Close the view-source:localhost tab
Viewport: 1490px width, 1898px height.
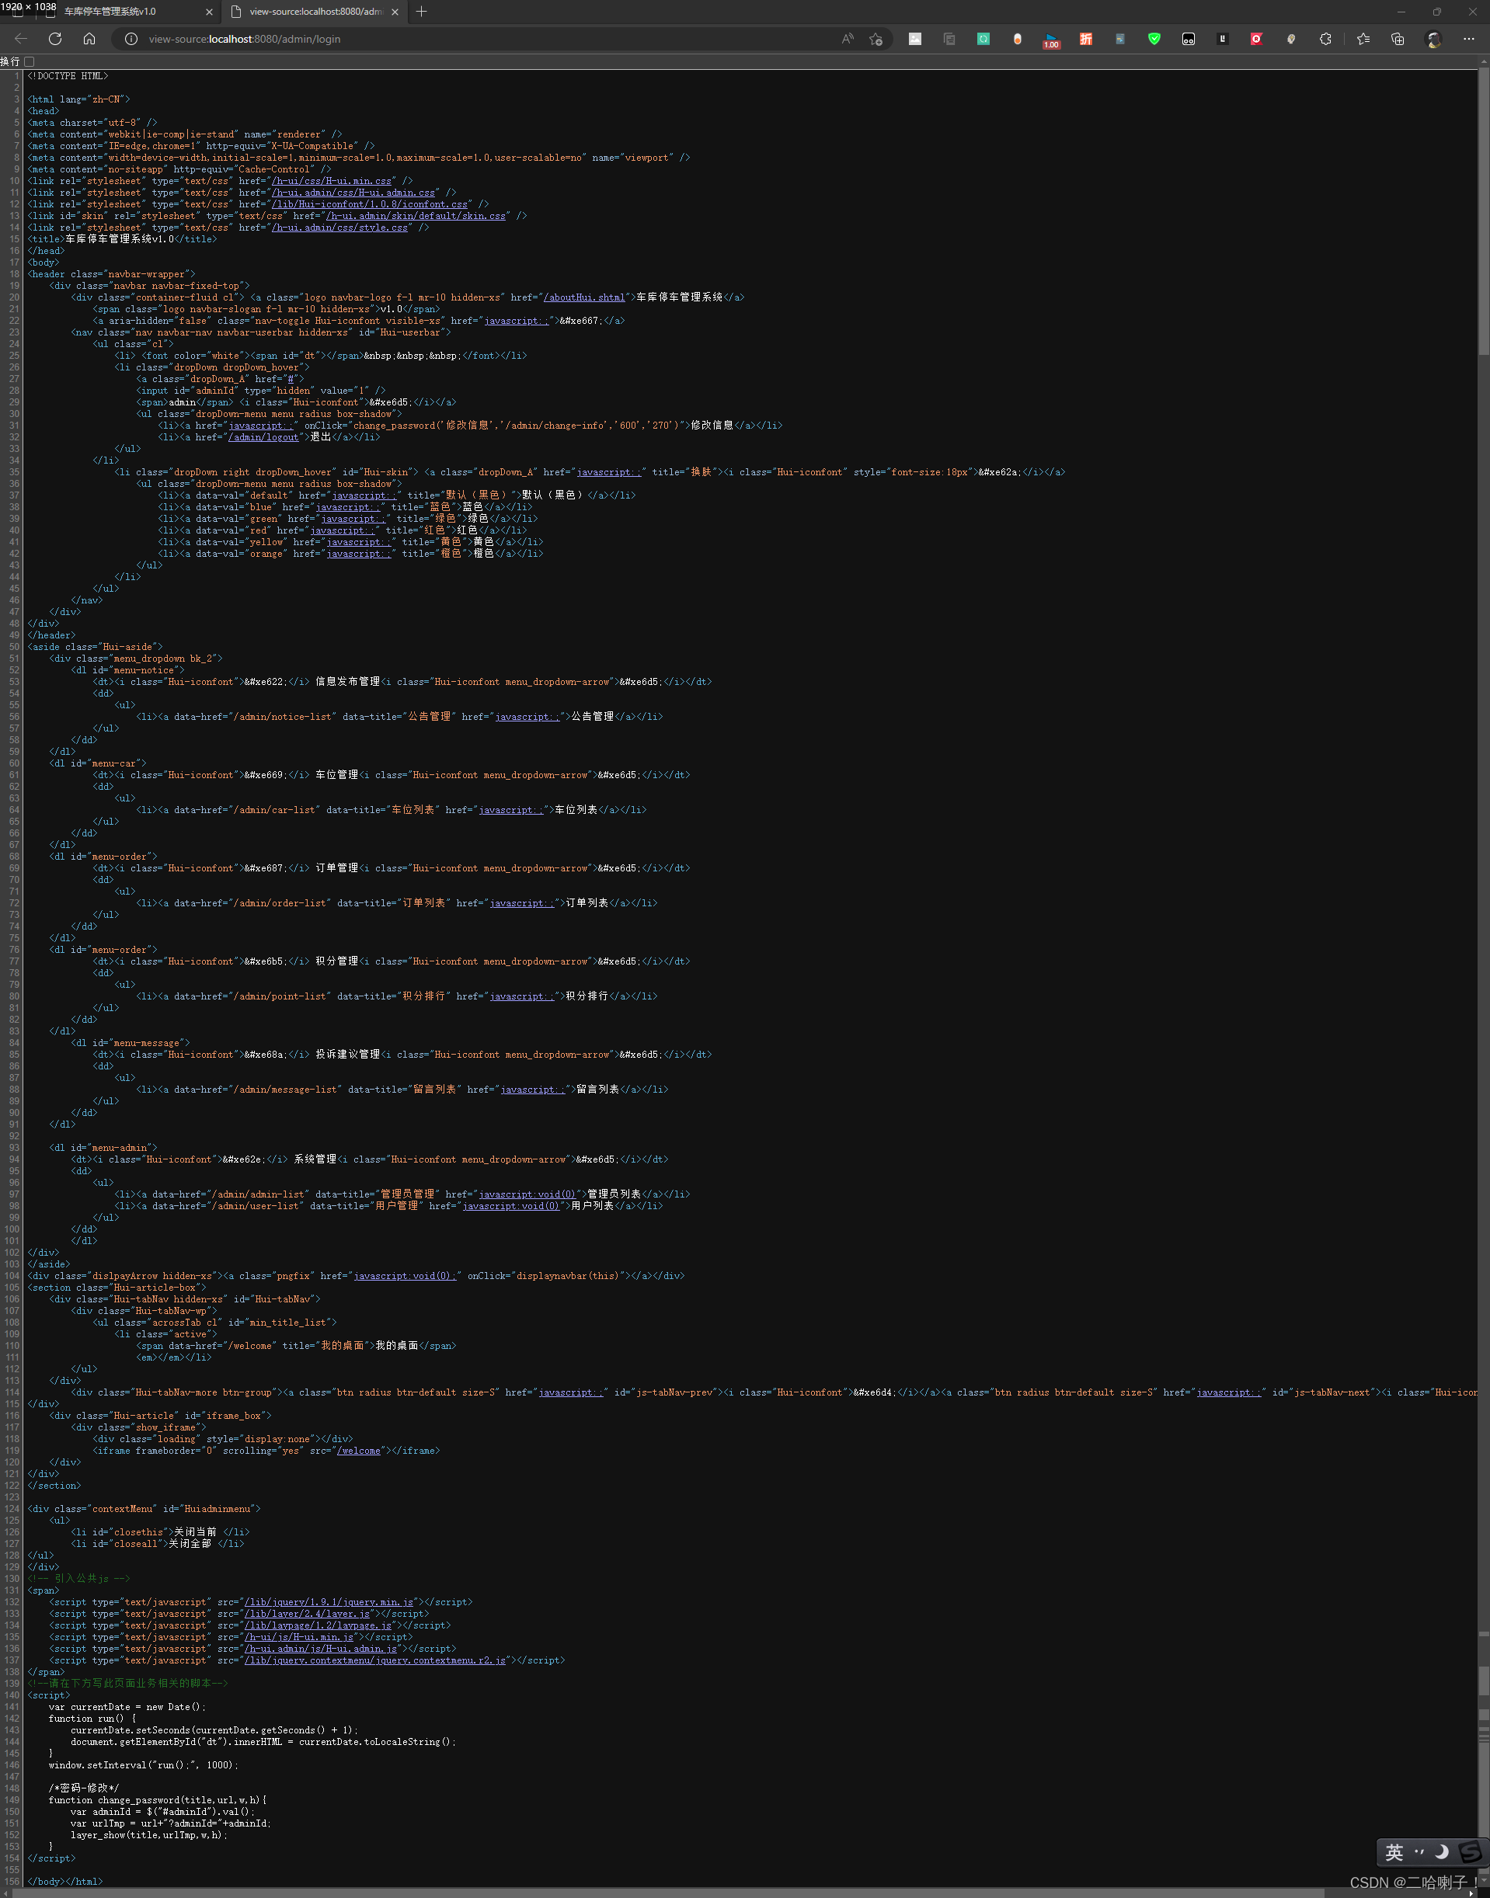click(x=395, y=12)
